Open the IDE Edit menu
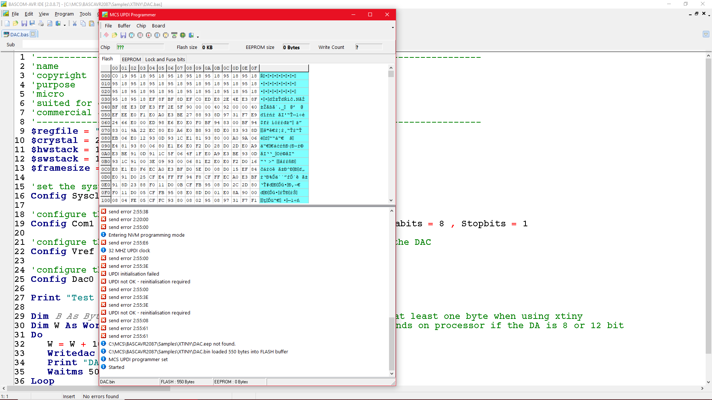This screenshot has height=400, width=712. pyautogui.click(x=29, y=14)
